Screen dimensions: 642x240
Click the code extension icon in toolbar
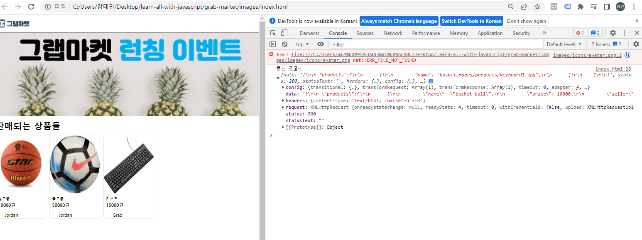(x=554, y=7)
